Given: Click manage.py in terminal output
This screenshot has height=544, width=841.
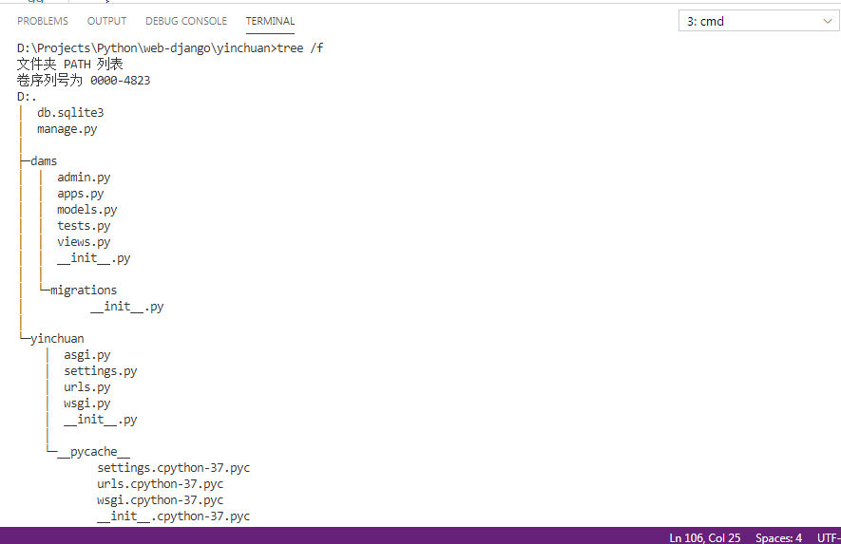Looking at the screenshot, I should pyautogui.click(x=67, y=129).
